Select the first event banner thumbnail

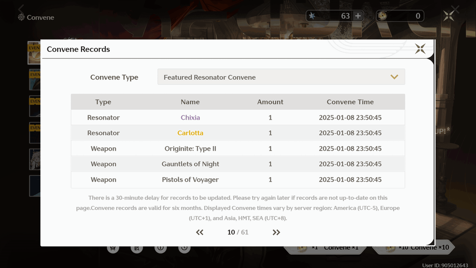34,53
